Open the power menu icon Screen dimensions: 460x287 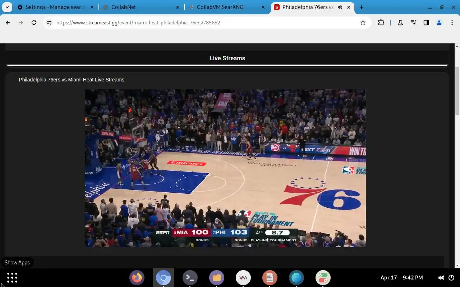pos(451,278)
